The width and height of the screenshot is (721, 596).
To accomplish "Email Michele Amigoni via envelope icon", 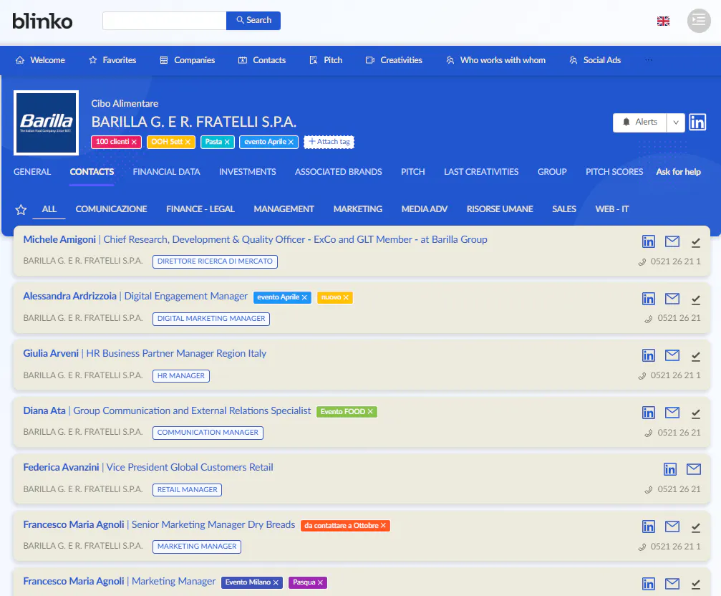I will pos(672,241).
